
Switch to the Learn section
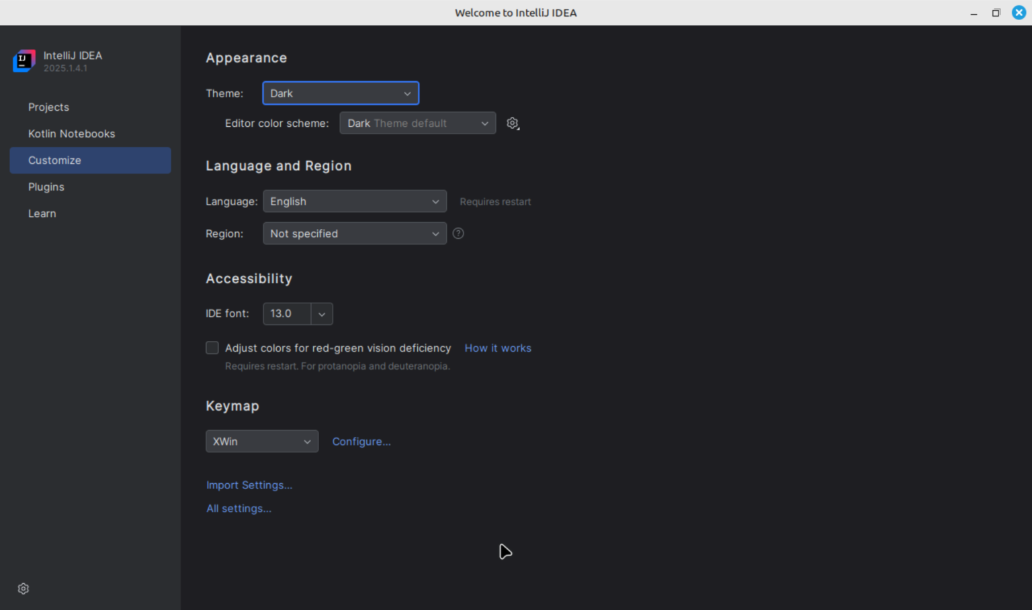(x=42, y=213)
